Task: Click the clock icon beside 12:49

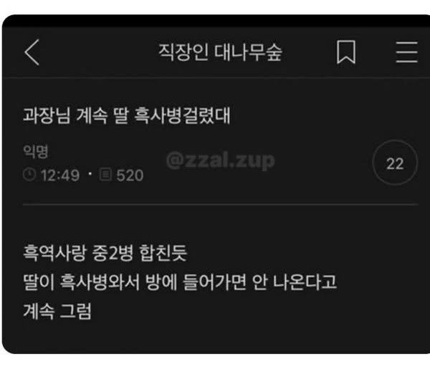Action: (x=29, y=175)
